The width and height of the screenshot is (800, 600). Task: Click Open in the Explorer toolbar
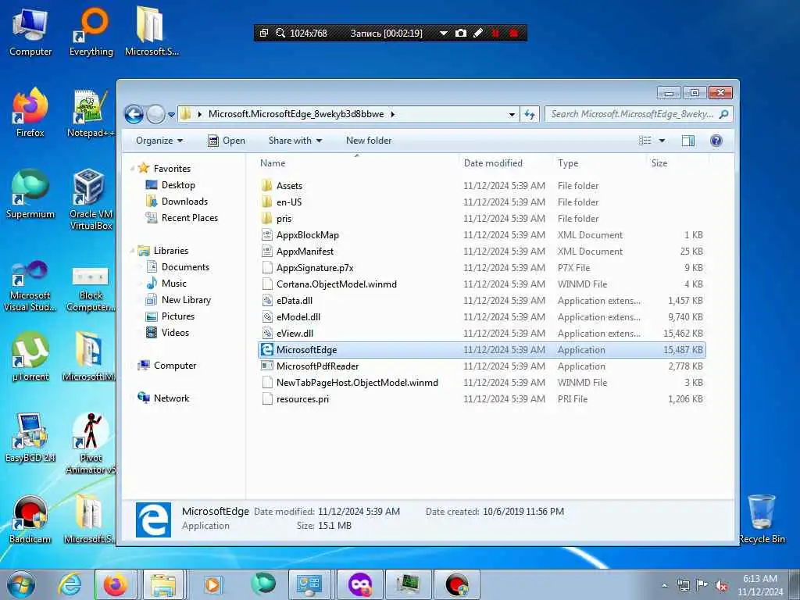click(x=227, y=141)
